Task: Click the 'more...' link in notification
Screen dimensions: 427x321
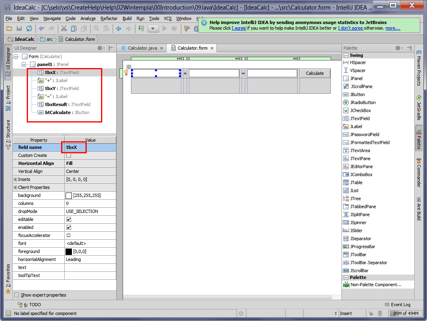Action: [393, 28]
